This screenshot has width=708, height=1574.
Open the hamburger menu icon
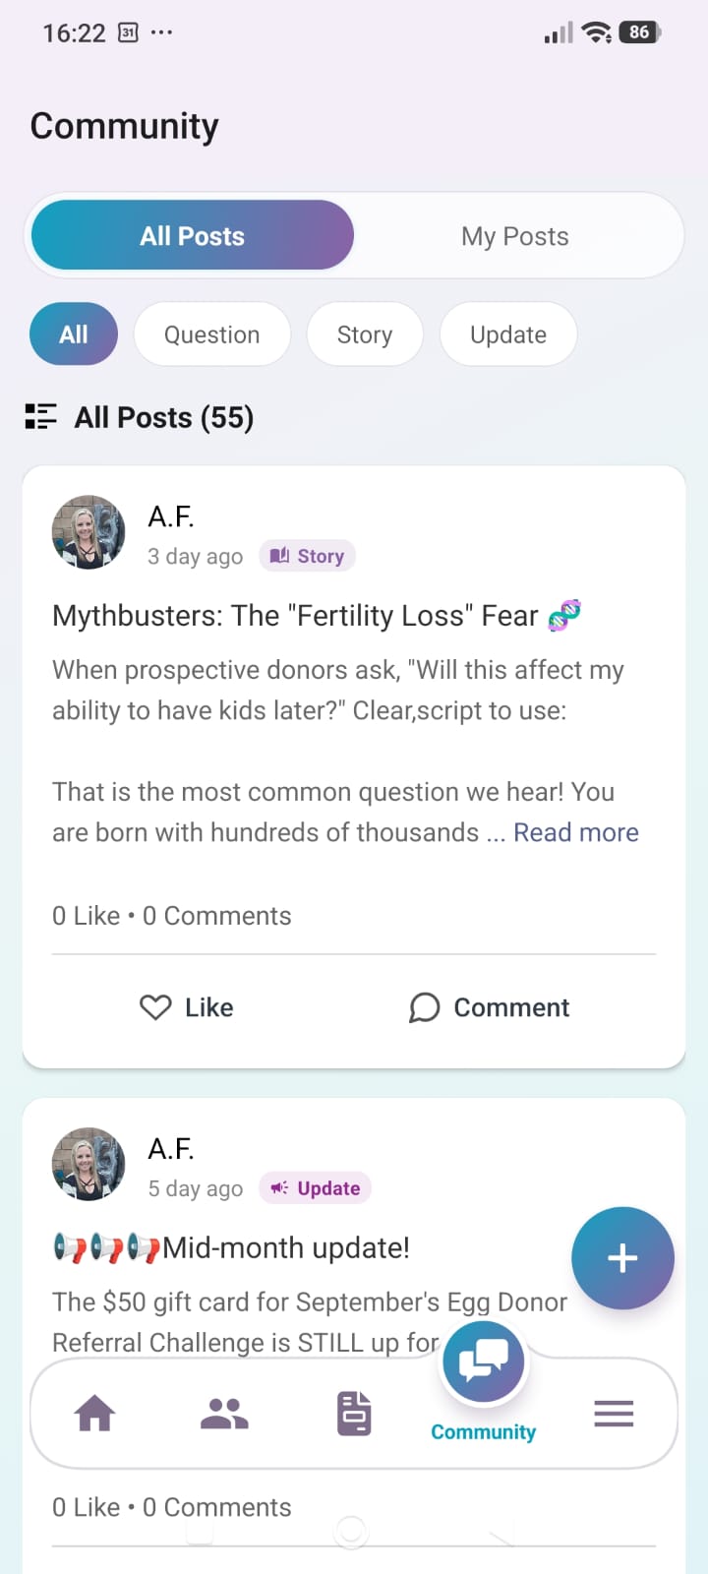614,1414
